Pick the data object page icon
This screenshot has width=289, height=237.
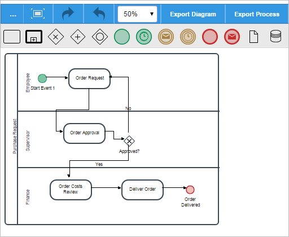(x=253, y=37)
